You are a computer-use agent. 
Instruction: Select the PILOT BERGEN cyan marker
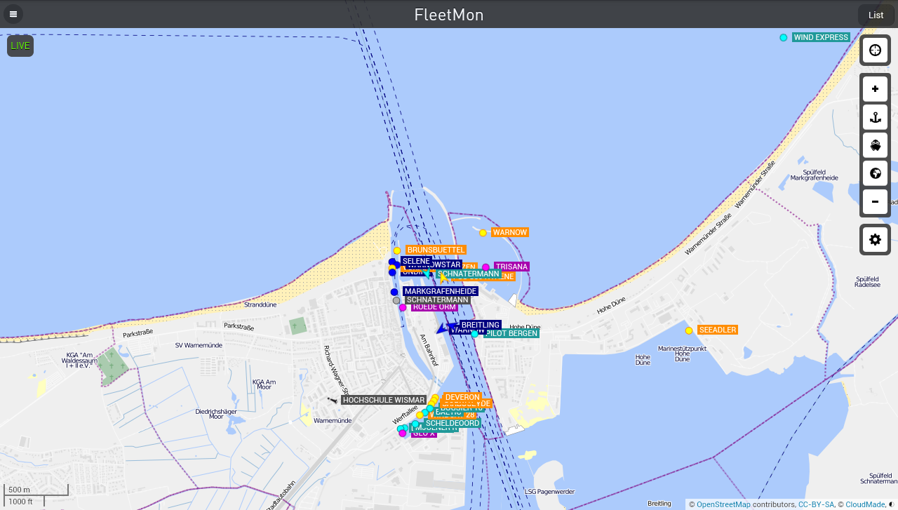[475, 334]
